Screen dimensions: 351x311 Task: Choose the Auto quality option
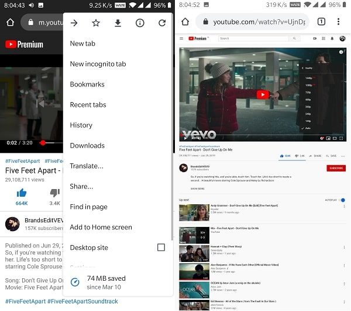pos(308,128)
